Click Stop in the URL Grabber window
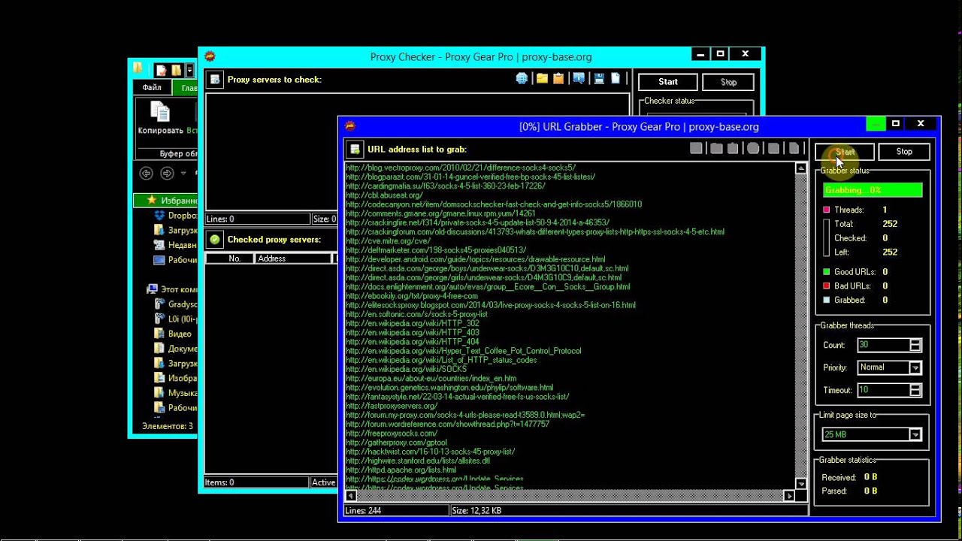Viewport: 962px width, 541px height. (904, 152)
